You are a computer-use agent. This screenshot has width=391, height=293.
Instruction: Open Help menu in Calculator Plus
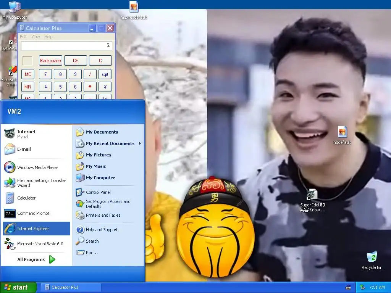[48, 37]
